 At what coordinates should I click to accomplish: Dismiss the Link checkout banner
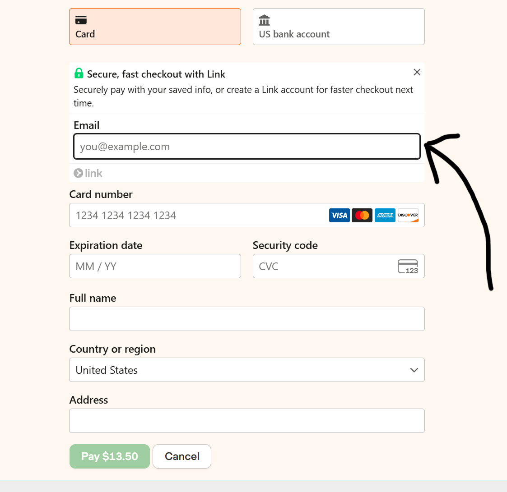coord(417,72)
